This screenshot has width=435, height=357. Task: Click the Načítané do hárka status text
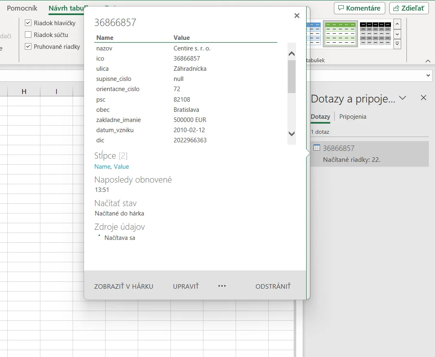(x=119, y=213)
